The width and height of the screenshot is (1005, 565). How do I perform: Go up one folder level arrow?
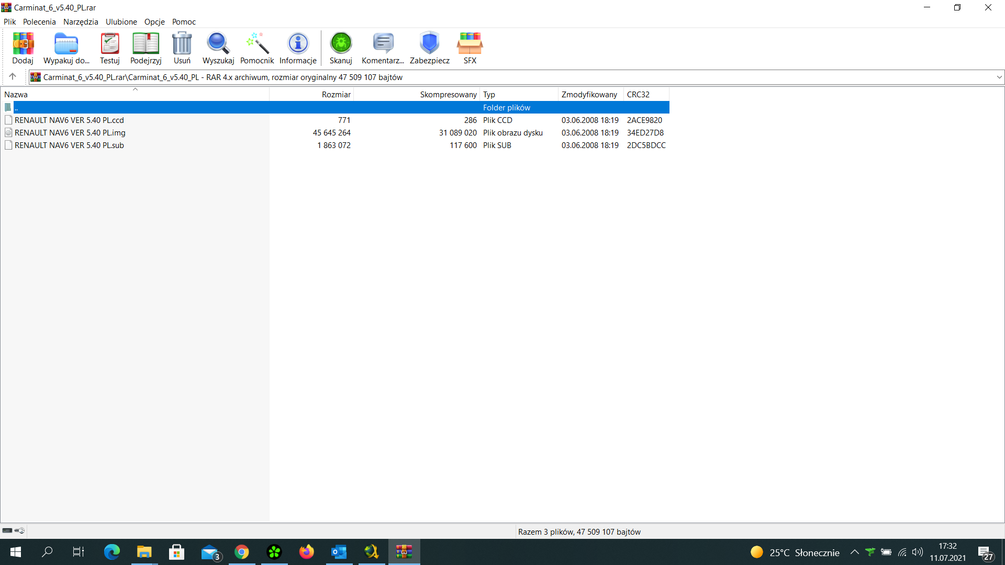point(13,77)
